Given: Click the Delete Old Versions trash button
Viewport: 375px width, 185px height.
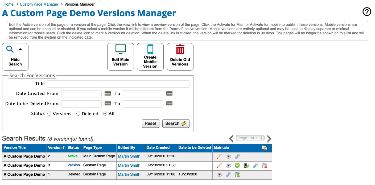Looking at the screenshot, I should (180, 57).
